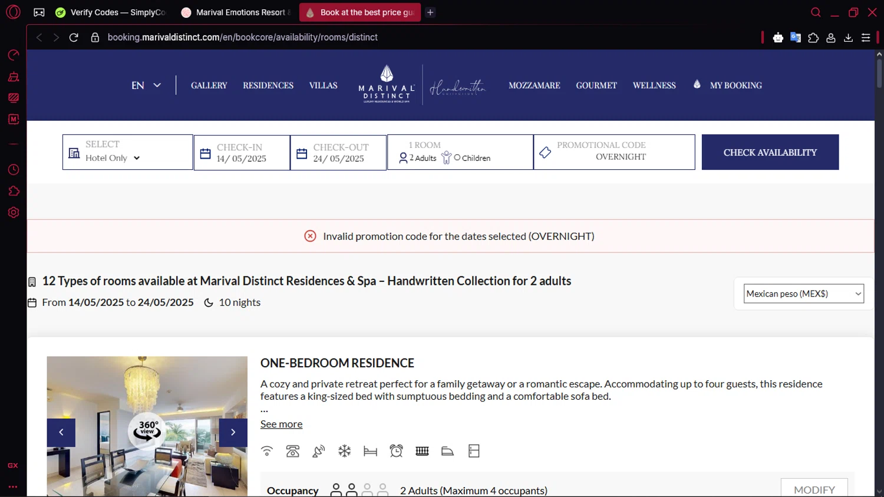
Task: Open History clock in sidebar
Action: (x=13, y=170)
